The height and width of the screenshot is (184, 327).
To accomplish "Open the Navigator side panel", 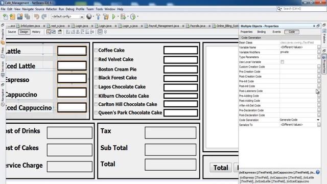I will click(3, 97).
